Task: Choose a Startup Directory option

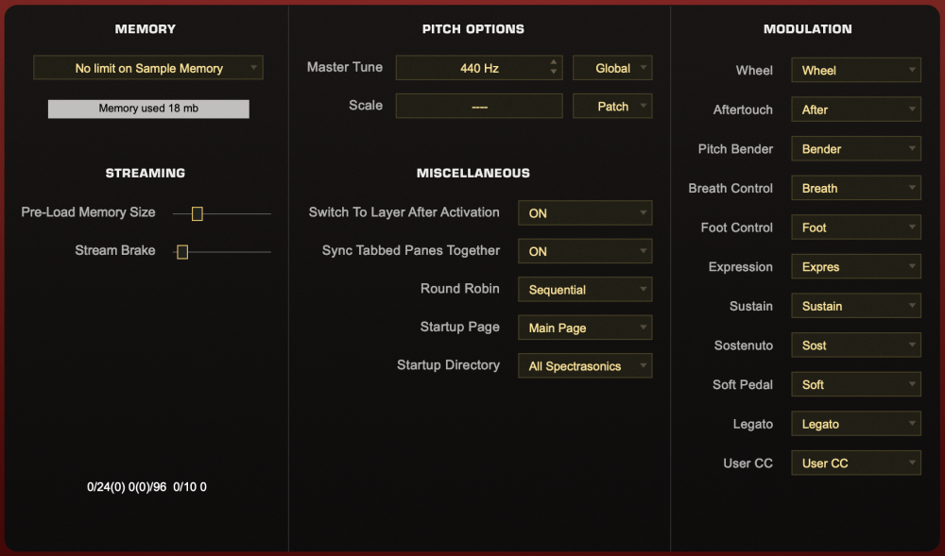Action: click(585, 366)
